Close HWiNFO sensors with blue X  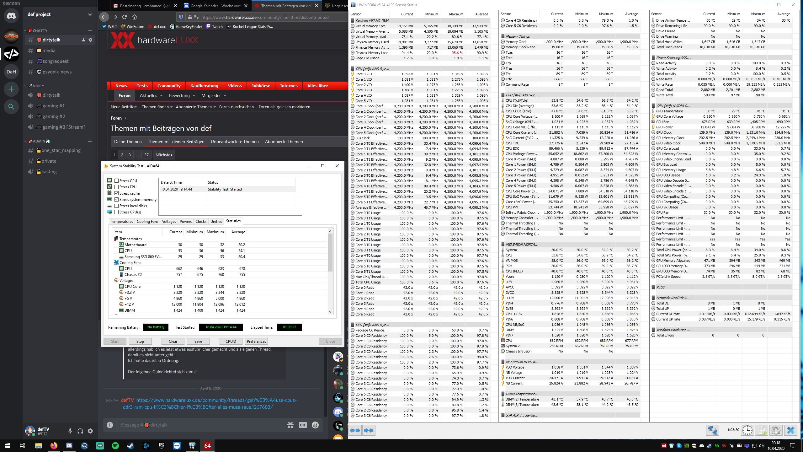point(790,430)
